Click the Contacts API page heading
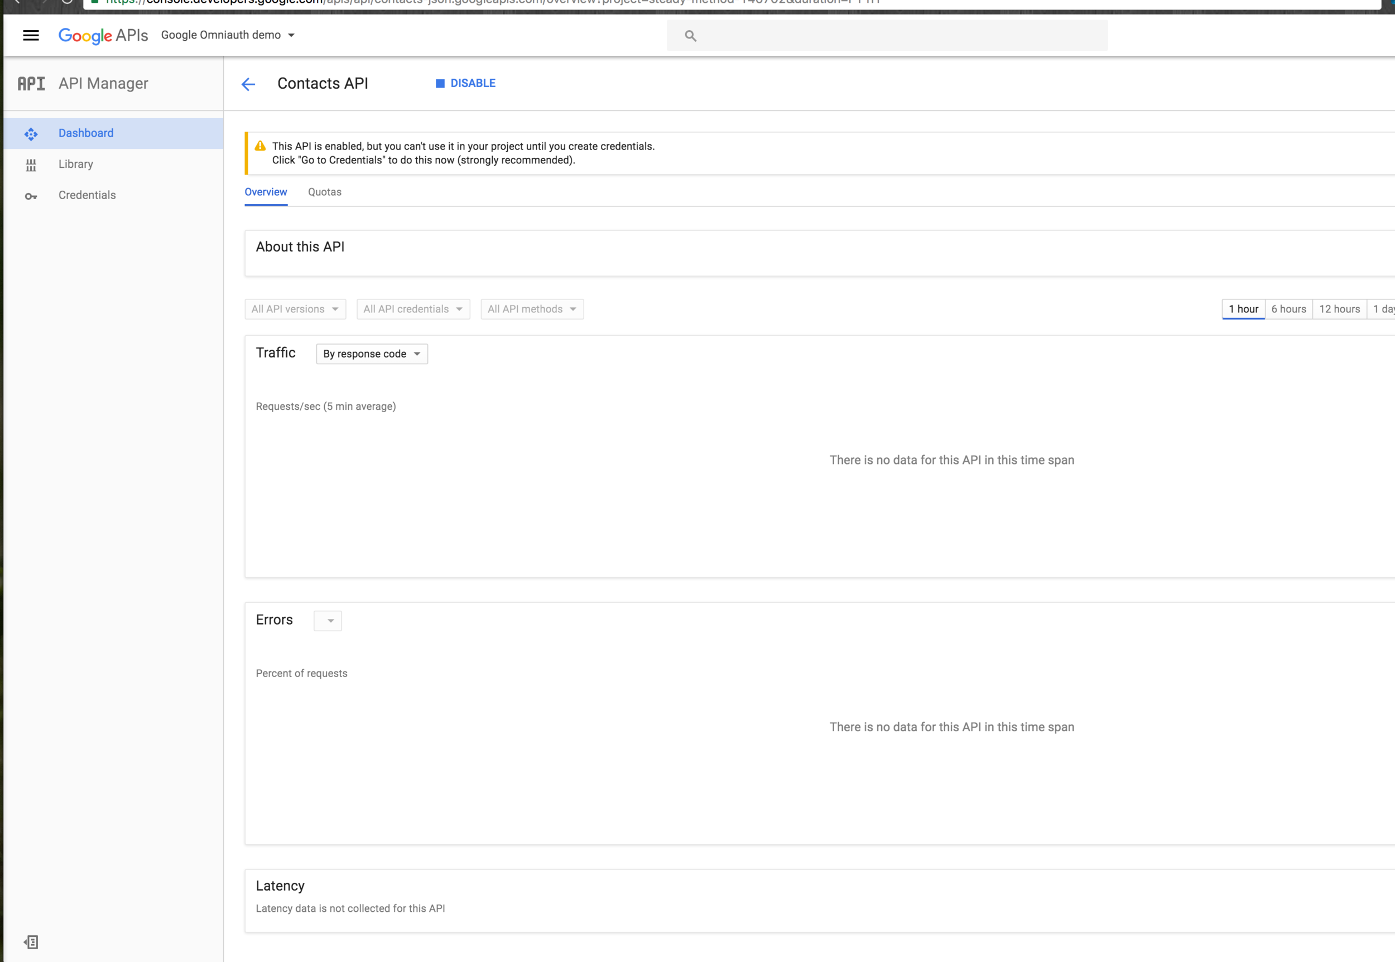 click(x=323, y=84)
